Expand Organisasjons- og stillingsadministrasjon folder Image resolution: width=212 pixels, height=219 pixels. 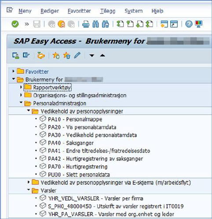click(x=21, y=95)
